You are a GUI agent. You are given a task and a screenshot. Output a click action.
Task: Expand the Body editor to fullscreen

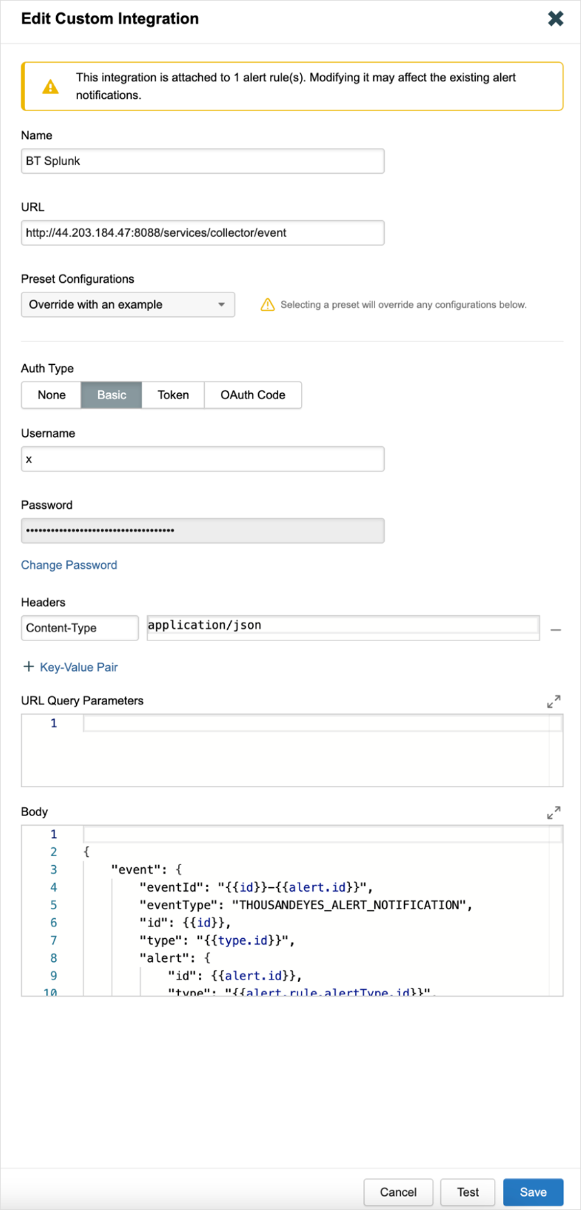(x=553, y=812)
